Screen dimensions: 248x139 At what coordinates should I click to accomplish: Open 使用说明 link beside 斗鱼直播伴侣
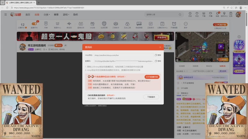pos(121,77)
